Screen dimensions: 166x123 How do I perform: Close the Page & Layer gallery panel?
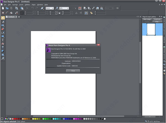[162, 17]
